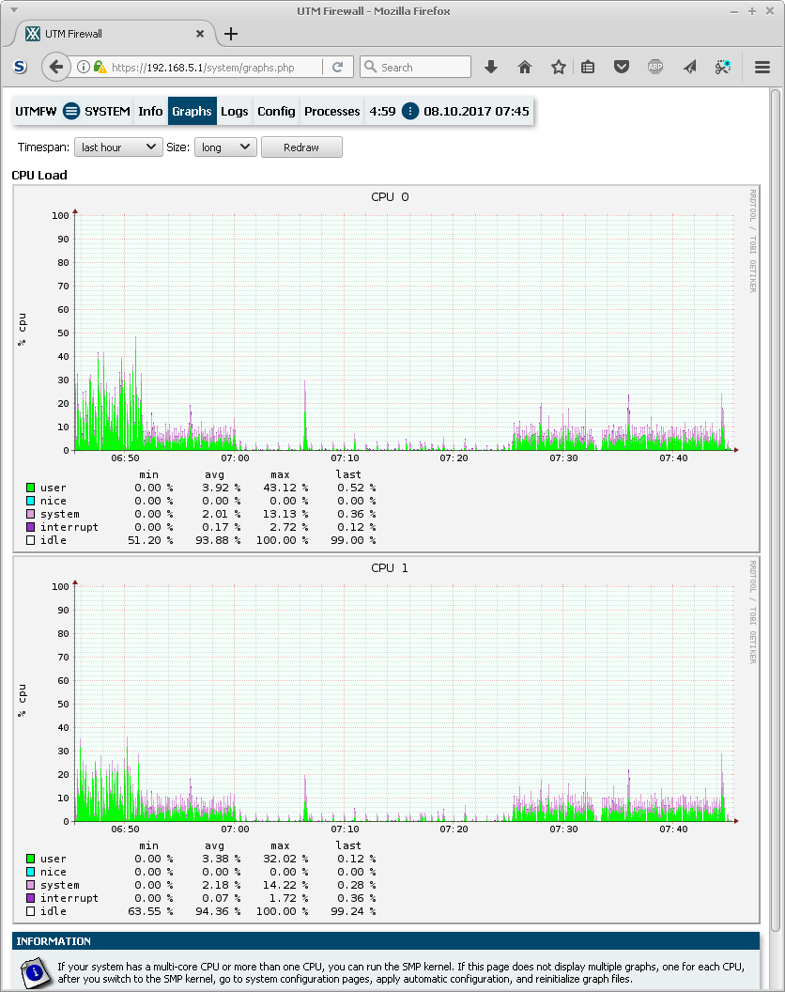Click CPU 1 idle last 99.24 %
Screen dimensions: 785x992
[x=353, y=911]
